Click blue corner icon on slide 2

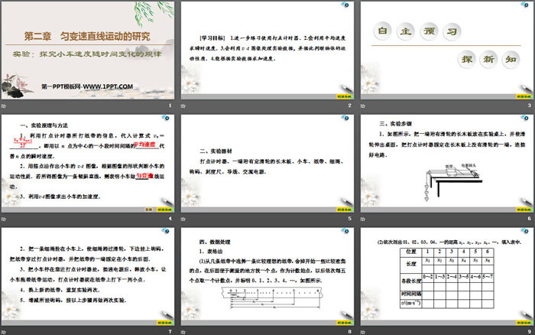(345, 5)
